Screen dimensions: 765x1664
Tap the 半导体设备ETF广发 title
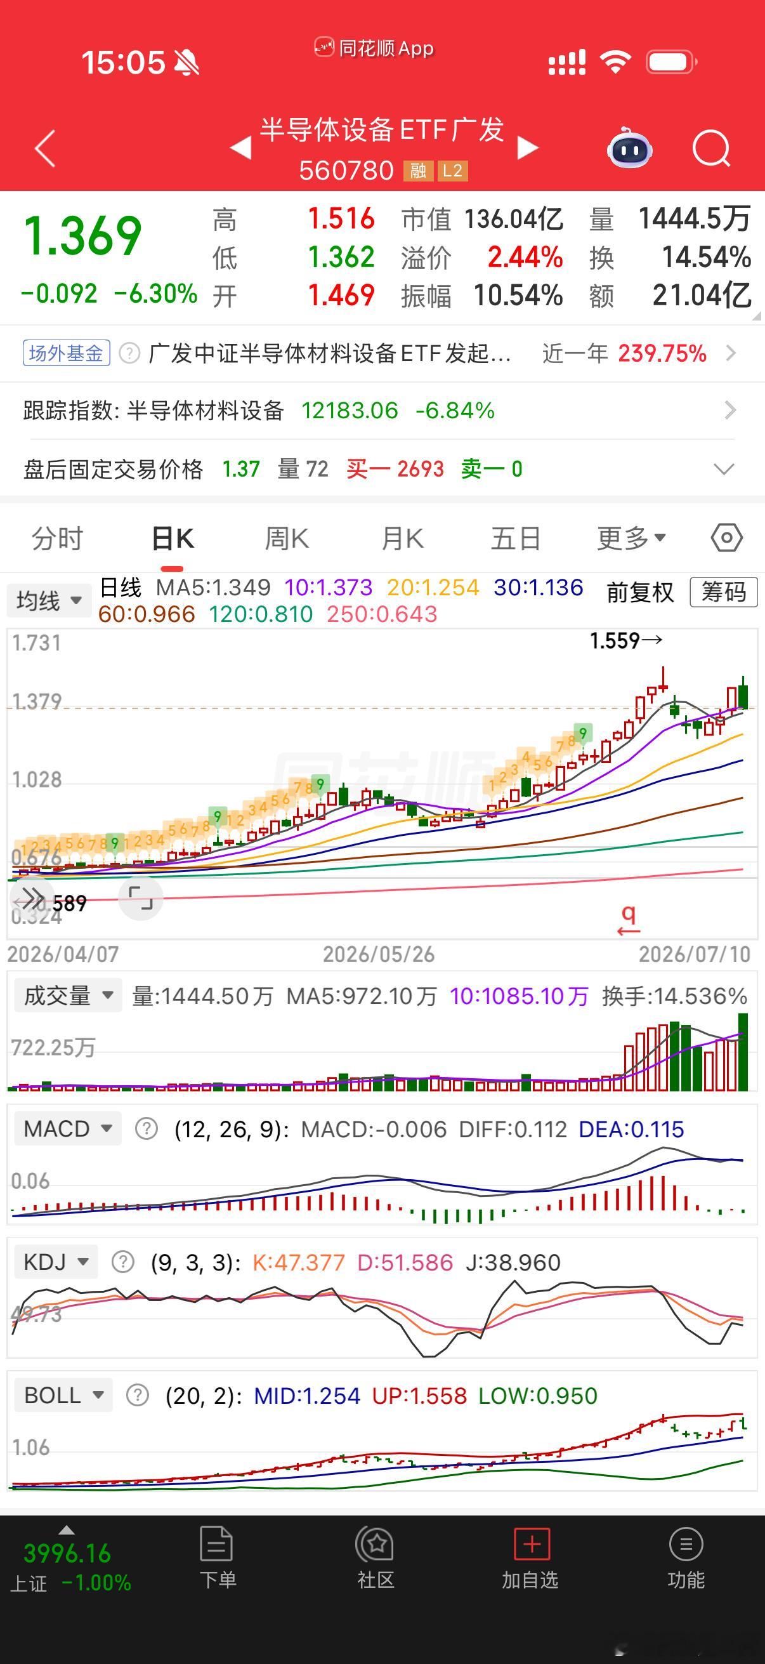[381, 130]
